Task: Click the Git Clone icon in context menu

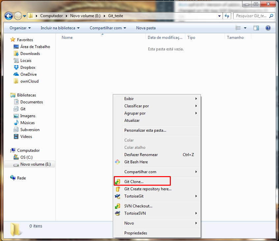Action: (x=117, y=181)
